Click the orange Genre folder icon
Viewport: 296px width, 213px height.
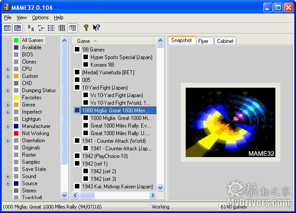[16, 105]
